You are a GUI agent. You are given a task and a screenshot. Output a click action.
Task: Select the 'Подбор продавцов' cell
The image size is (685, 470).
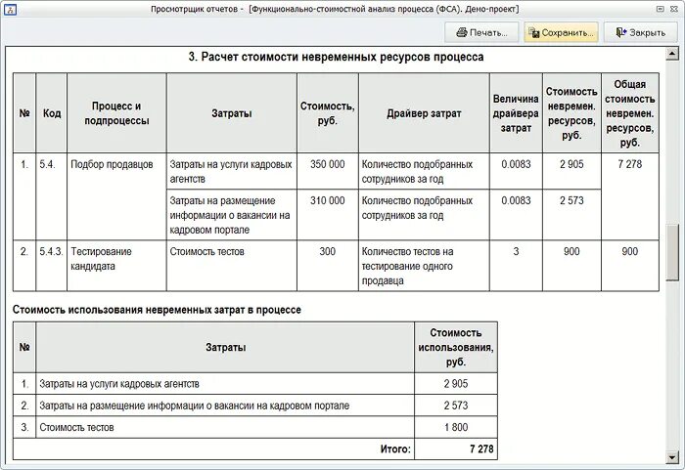[x=116, y=196]
